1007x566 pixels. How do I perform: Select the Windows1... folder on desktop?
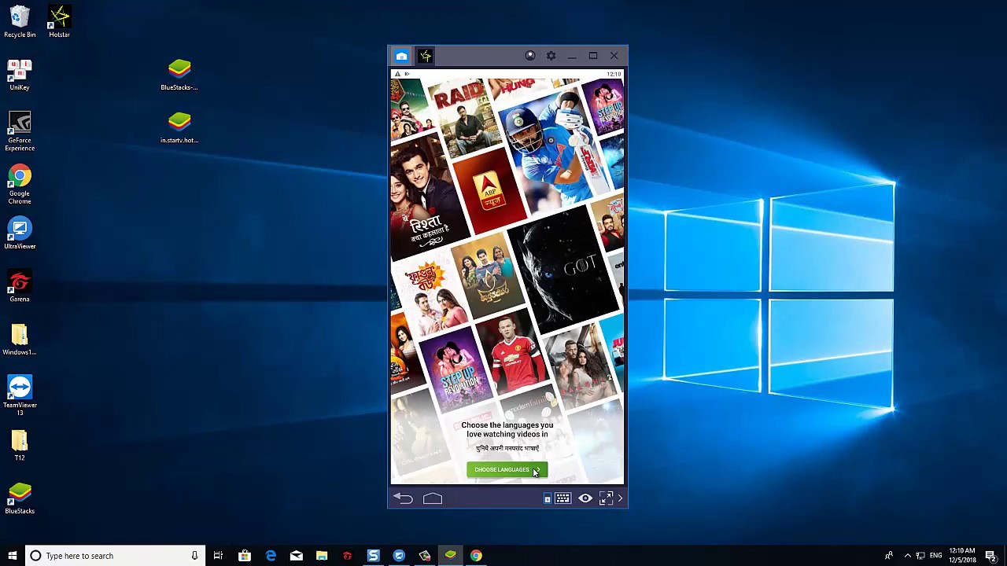point(20,340)
